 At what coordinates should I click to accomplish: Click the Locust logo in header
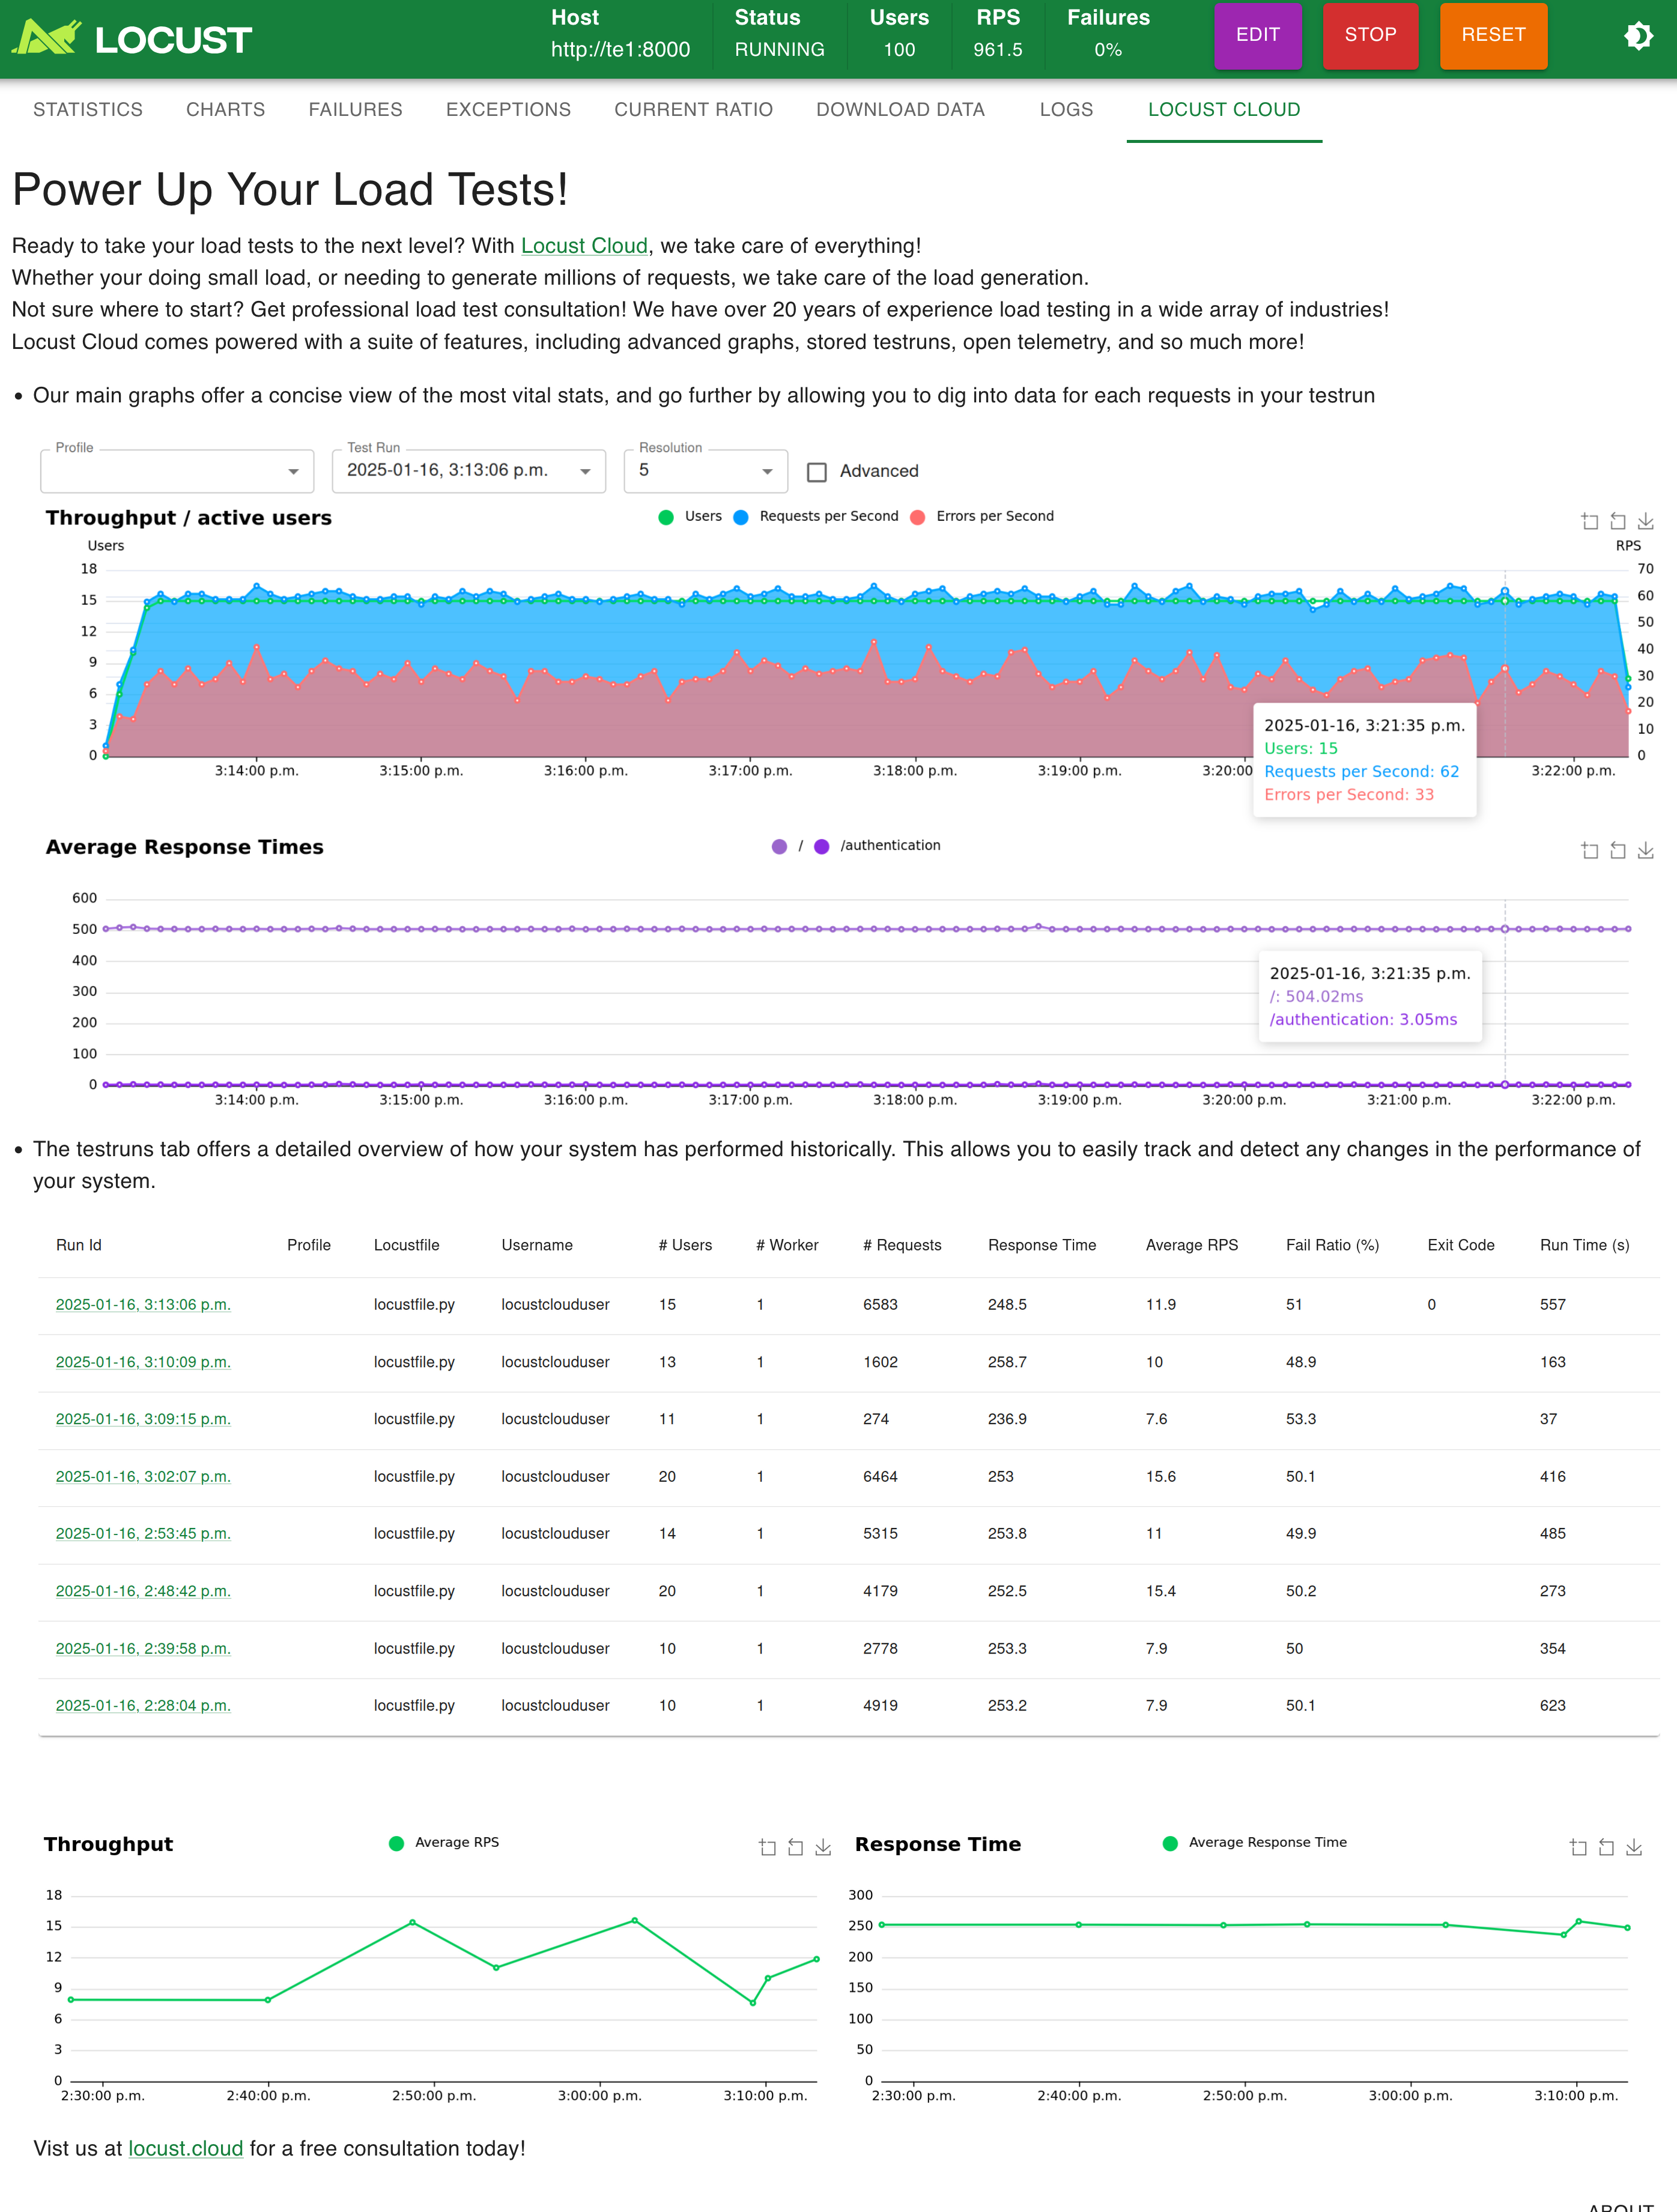point(132,38)
